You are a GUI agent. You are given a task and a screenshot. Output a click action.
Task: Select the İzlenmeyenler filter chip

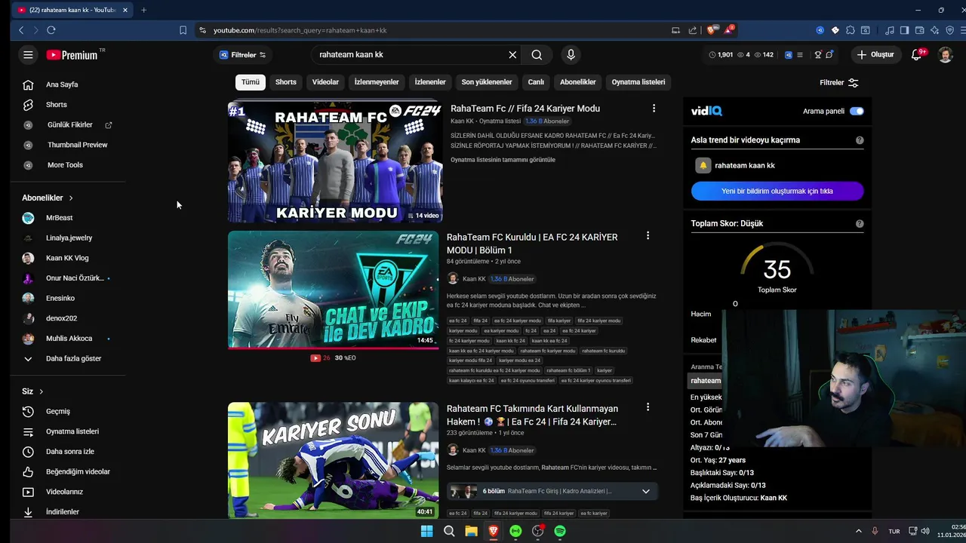(x=377, y=82)
